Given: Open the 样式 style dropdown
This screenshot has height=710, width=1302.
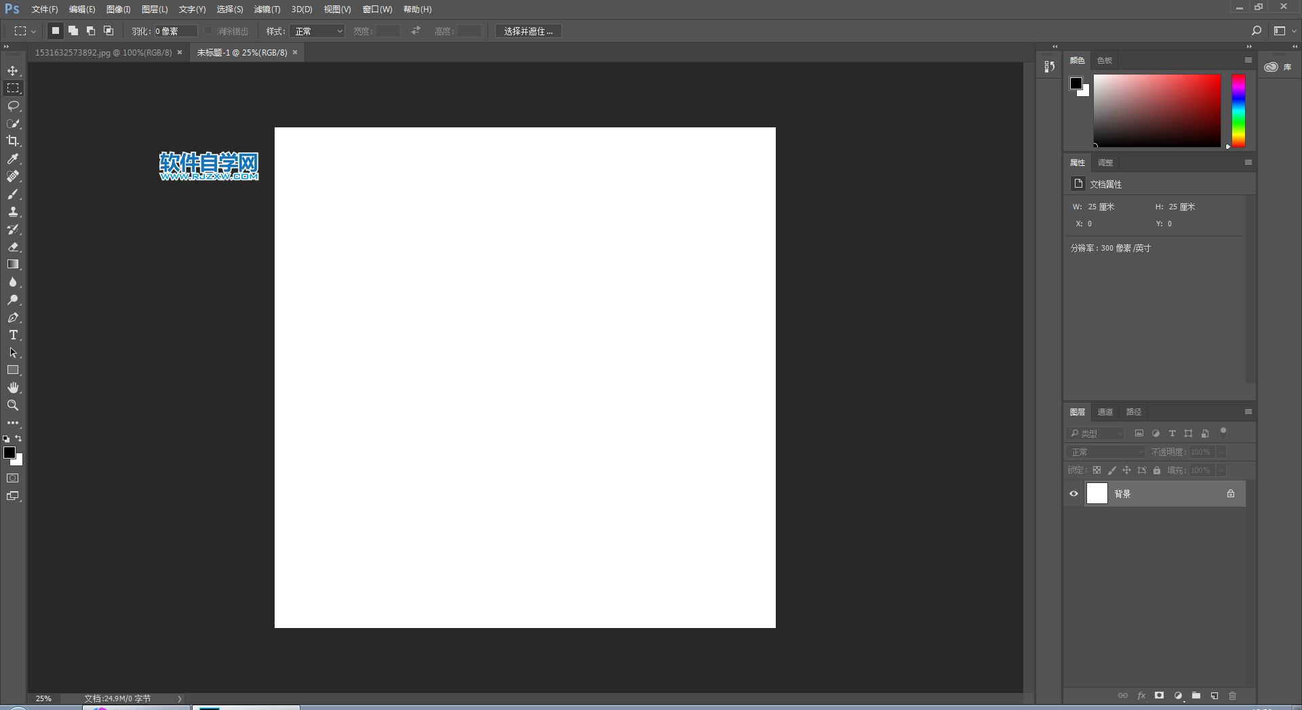Looking at the screenshot, I should tap(317, 31).
